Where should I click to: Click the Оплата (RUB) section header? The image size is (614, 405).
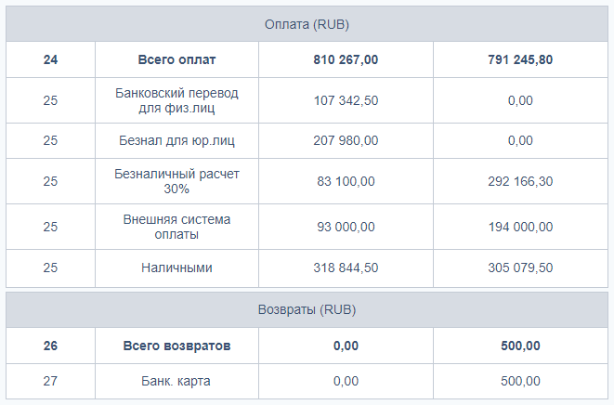(x=307, y=24)
